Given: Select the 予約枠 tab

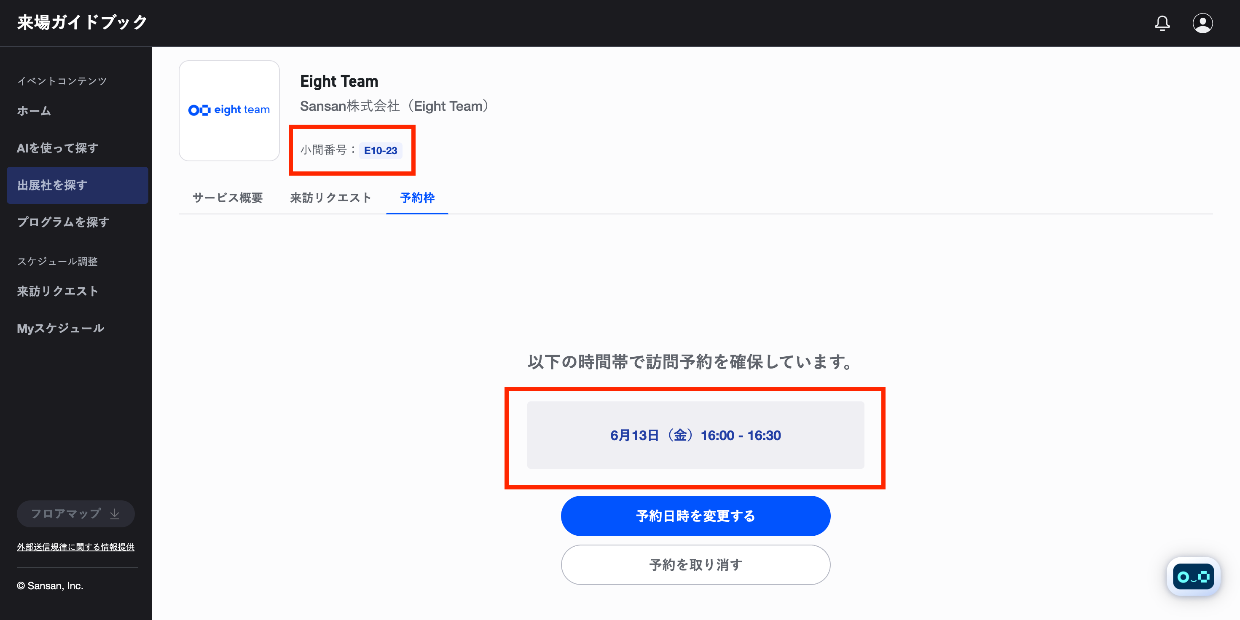Looking at the screenshot, I should [x=417, y=198].
